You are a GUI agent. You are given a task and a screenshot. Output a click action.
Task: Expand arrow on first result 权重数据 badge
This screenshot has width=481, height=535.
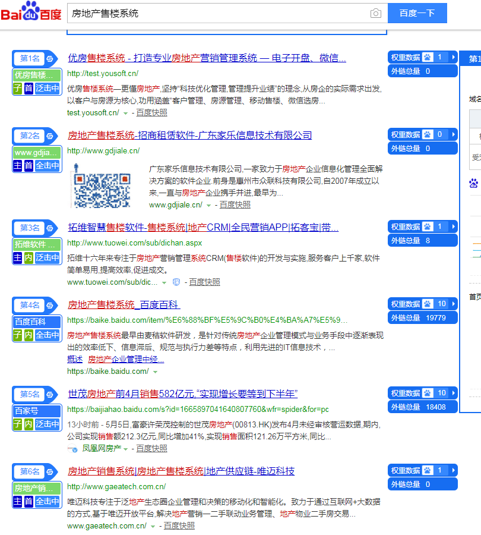click(x=453, y=57)
